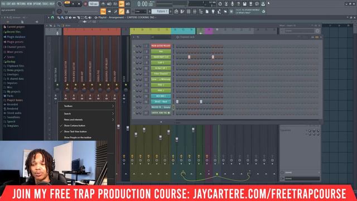
Task: Open the HELP menu
Action: [52, 4]
